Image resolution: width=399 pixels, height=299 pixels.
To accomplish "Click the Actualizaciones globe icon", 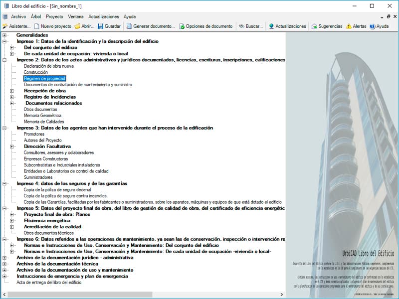I will pyautogui.click(x=271, y=26).
